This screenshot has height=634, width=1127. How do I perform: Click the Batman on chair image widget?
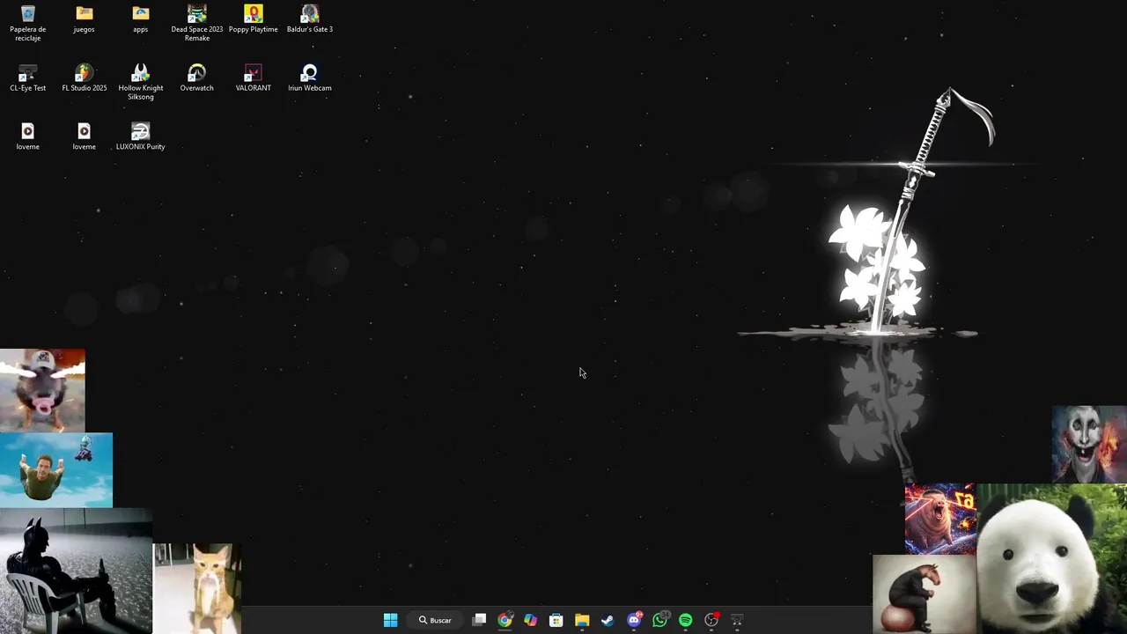pos(76,571)
